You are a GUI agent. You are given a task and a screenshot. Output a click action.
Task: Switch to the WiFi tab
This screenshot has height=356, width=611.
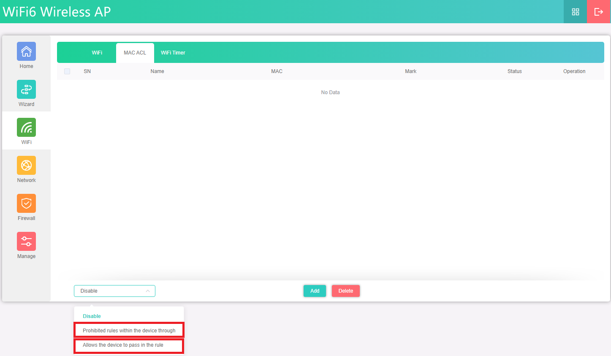pyautogui.click(x=97, y=53)
